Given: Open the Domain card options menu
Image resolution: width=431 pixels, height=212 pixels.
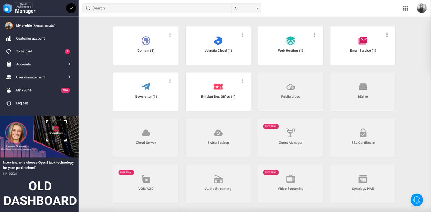Looking at the screenshot, I should click(x=170, y=35).
